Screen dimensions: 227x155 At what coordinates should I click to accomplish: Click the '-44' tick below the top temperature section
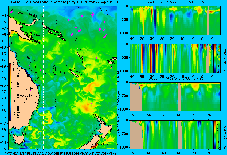(131, 39)
